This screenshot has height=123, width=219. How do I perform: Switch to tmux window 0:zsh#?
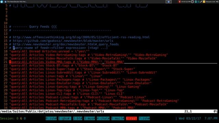tap(51, 119)
